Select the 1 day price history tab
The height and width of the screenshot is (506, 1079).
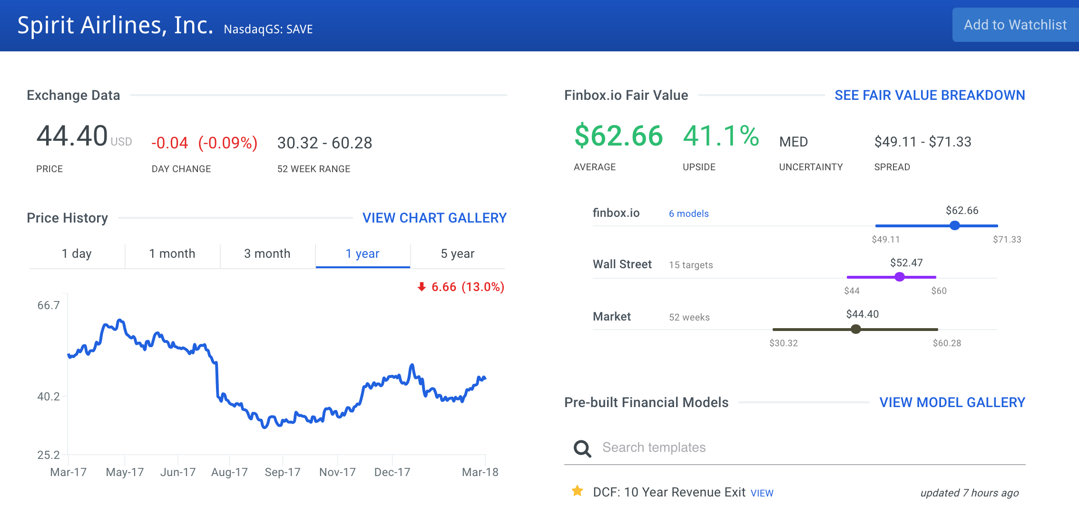click(77, 253)
